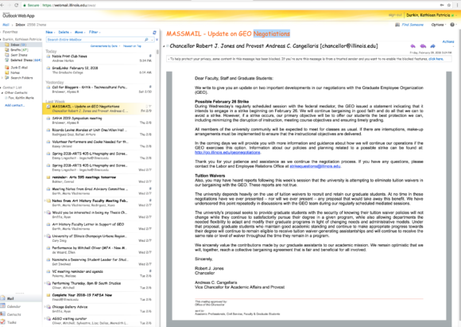Click 'click here' to unblock content

(436, 59)
